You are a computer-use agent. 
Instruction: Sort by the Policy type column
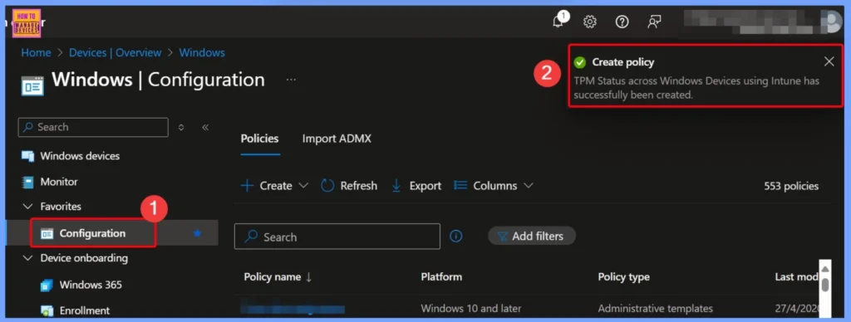click(x=623, y=277)
